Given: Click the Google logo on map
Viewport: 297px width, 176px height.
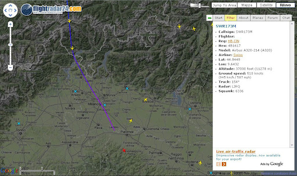Looking at the screenshot, I should 9,170.
